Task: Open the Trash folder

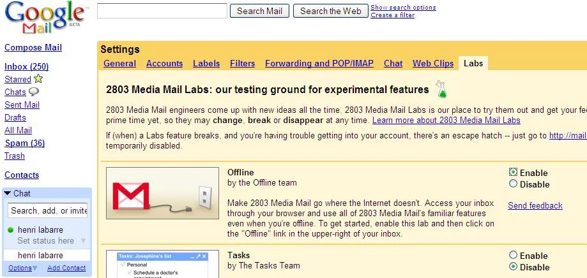Action: [x=15, y=156]
